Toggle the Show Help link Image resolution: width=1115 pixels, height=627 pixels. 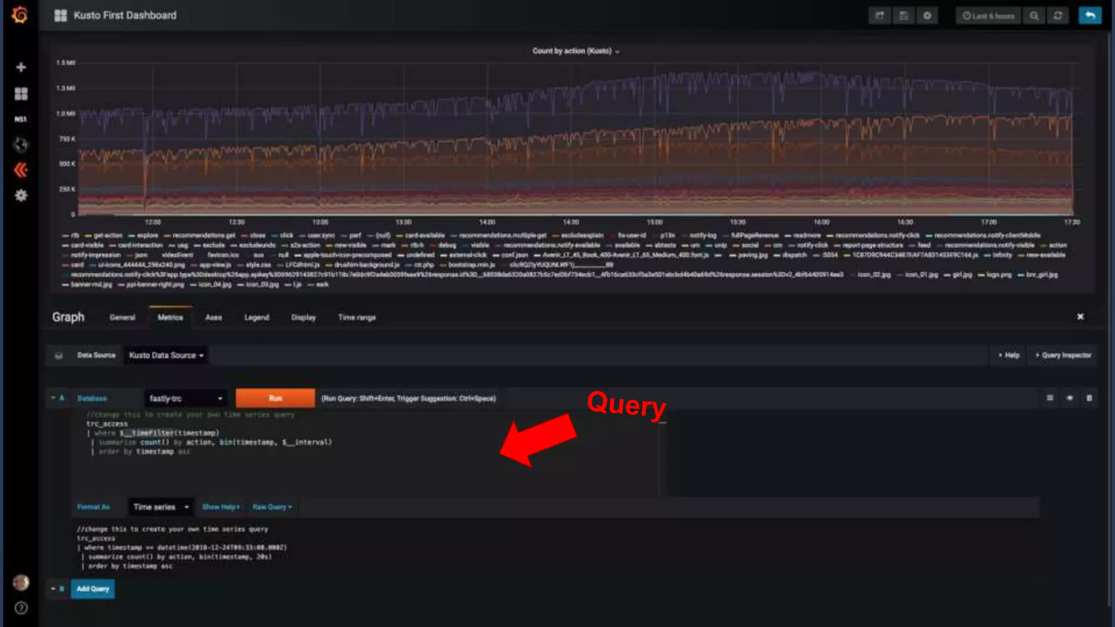220,507
